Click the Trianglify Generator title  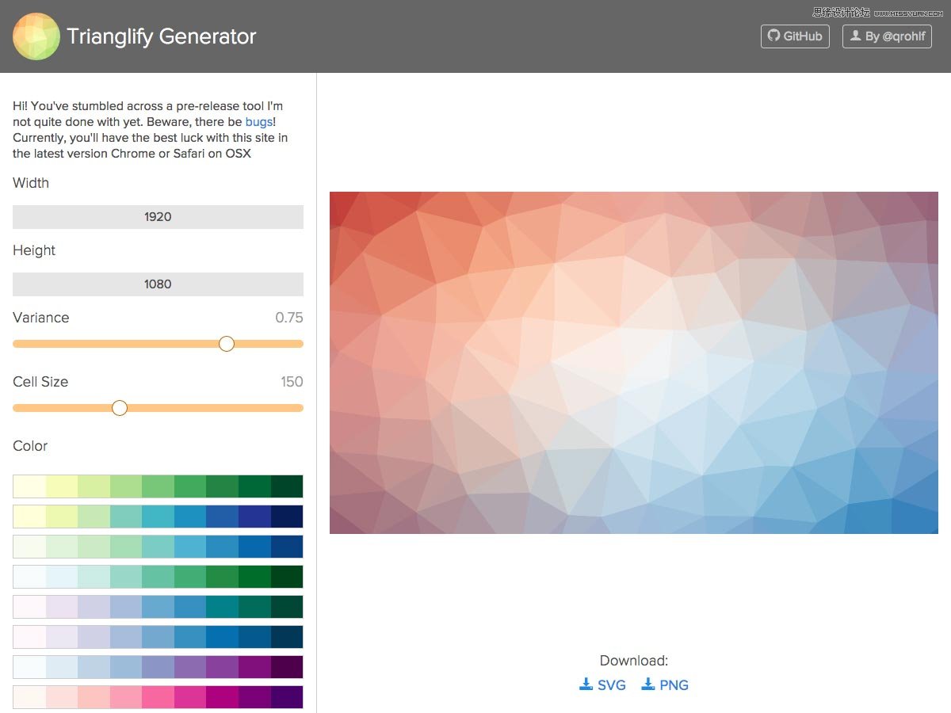click(x=162, y=36)
